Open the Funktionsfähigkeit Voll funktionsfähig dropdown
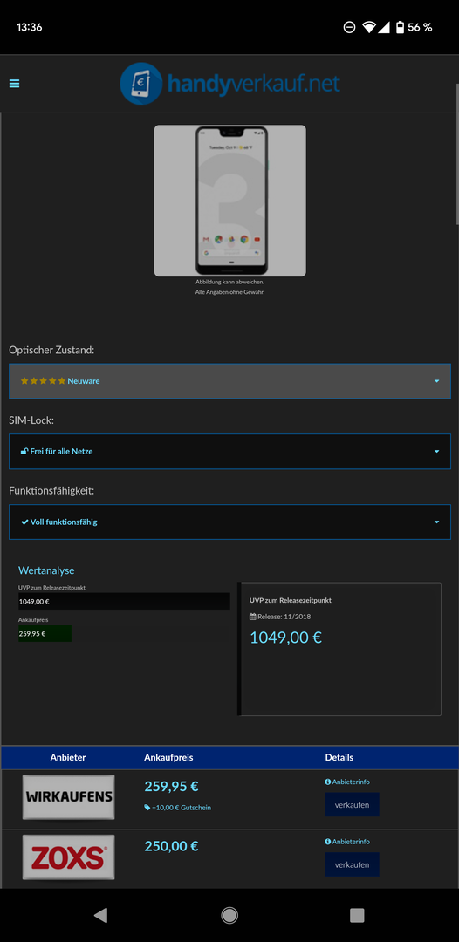The height and width of the screenshot is (942, 459). pyautogui.click(x=229, y=522)
